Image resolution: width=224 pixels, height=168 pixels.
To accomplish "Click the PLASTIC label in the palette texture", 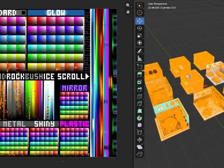I will tap(75, 124).
